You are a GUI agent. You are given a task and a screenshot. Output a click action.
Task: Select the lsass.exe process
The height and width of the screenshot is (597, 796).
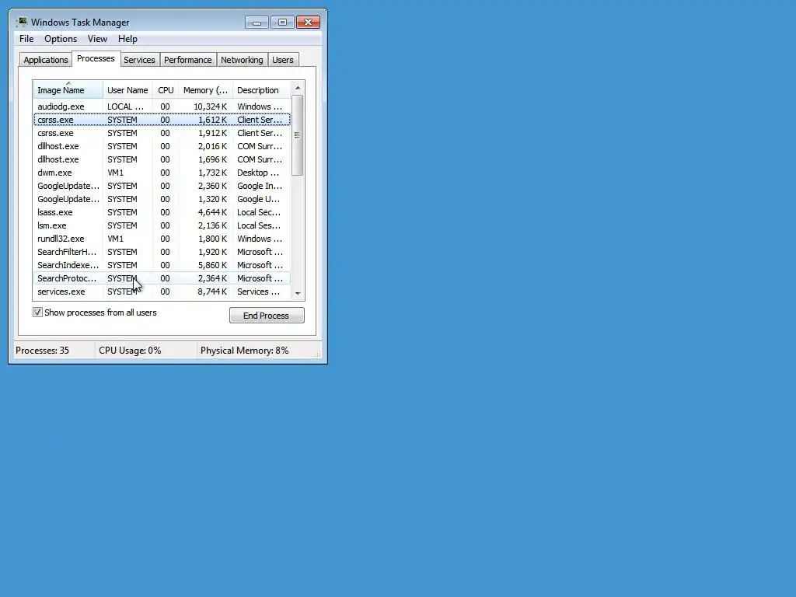tap(162, 212)
